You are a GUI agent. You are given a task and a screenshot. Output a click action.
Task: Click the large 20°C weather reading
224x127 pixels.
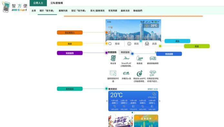(x=117, y=95)
